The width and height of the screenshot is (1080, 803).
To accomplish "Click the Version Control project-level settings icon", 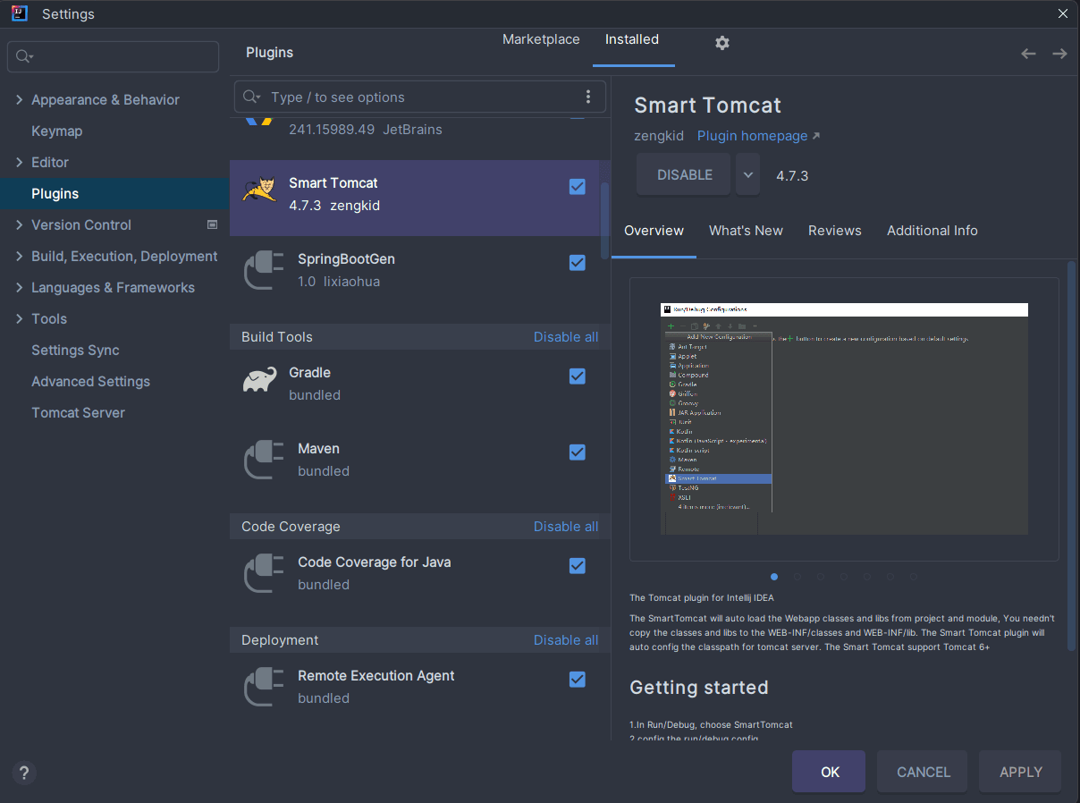I will pos(212,224).
